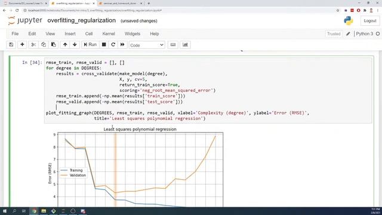The height and width of the screenshot is (215, 382).
Task: Click the Jupyter logo
Action: tap(25, 20)
